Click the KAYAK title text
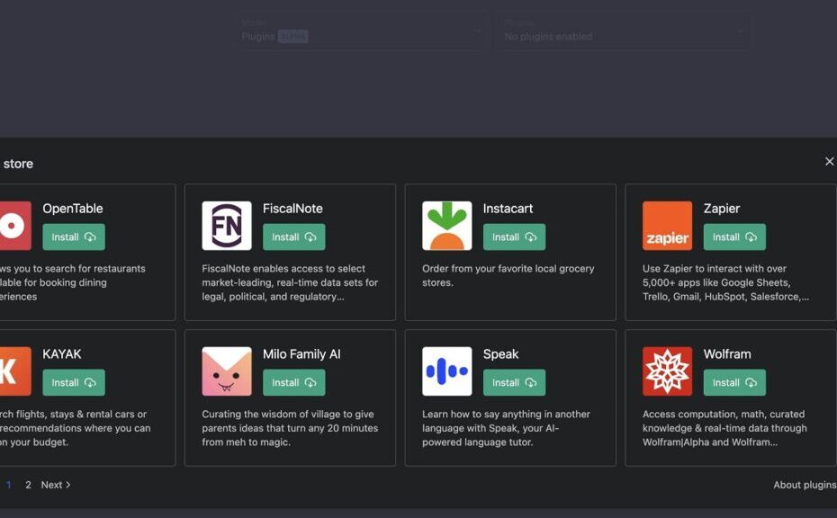This screenshot has width=837, height=518. [x=62, y=354]
